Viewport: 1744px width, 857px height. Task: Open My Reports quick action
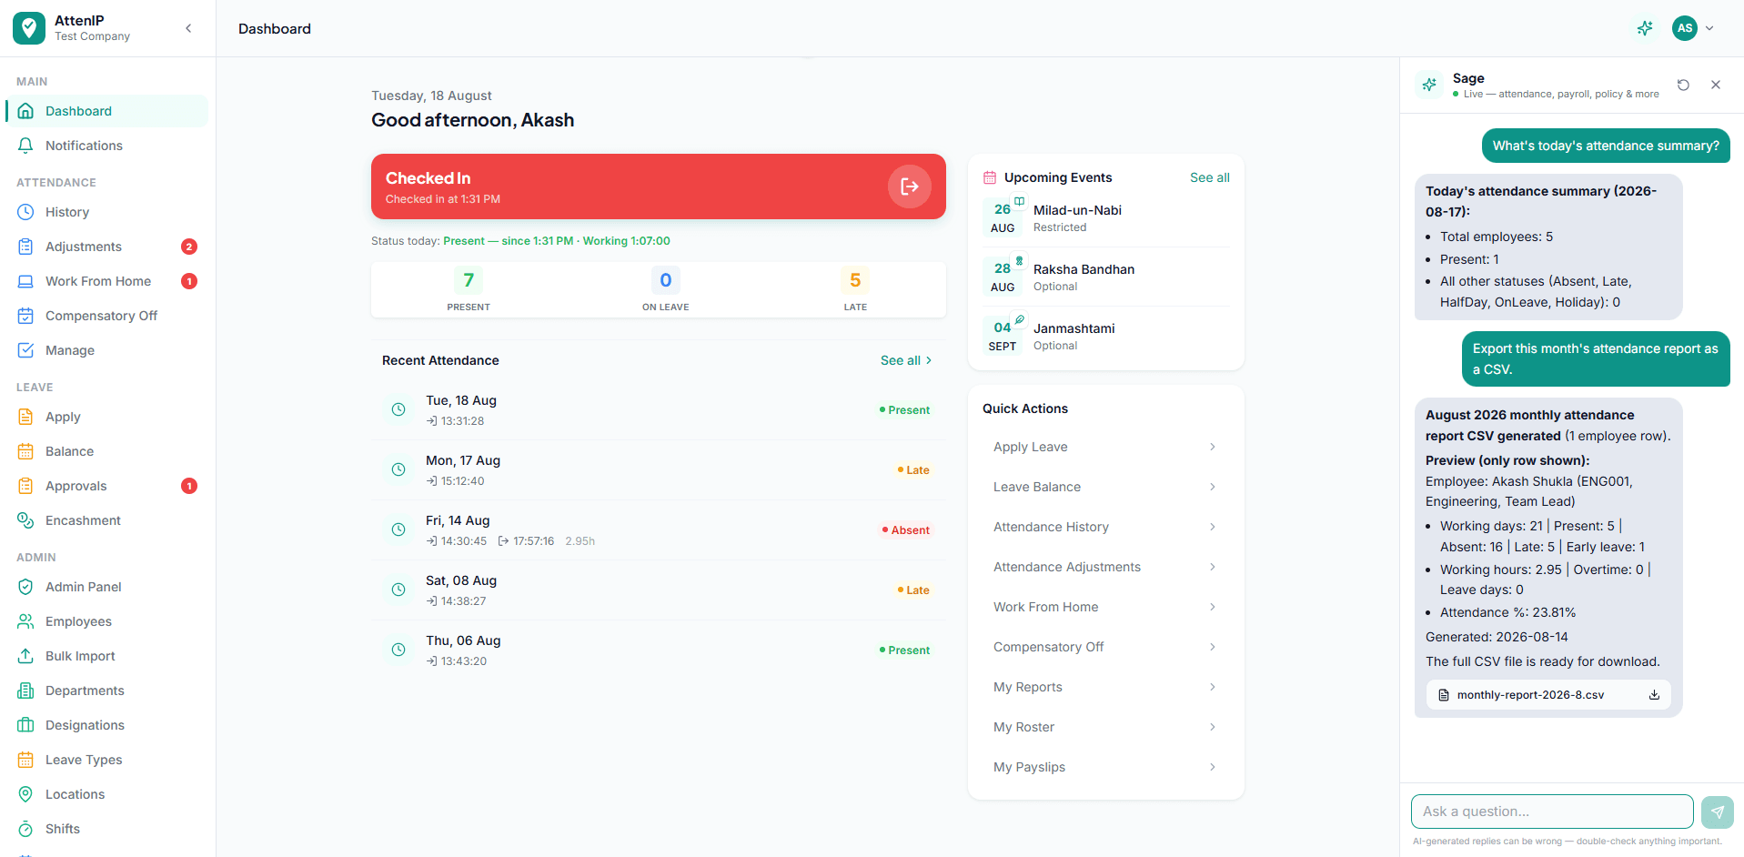click(1105, 687)
